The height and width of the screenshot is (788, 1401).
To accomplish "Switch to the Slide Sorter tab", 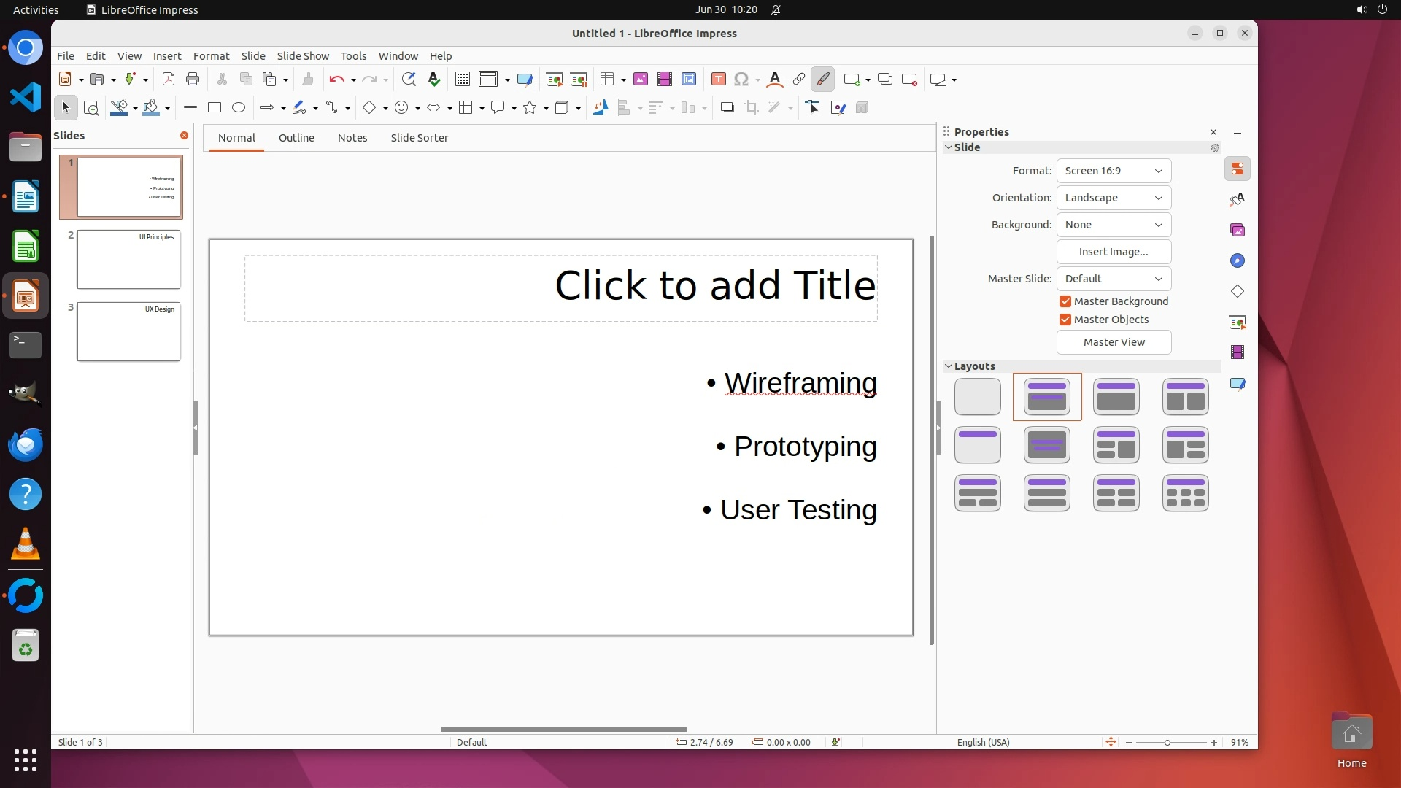I will pyautogui.click(x=419, y=138).
